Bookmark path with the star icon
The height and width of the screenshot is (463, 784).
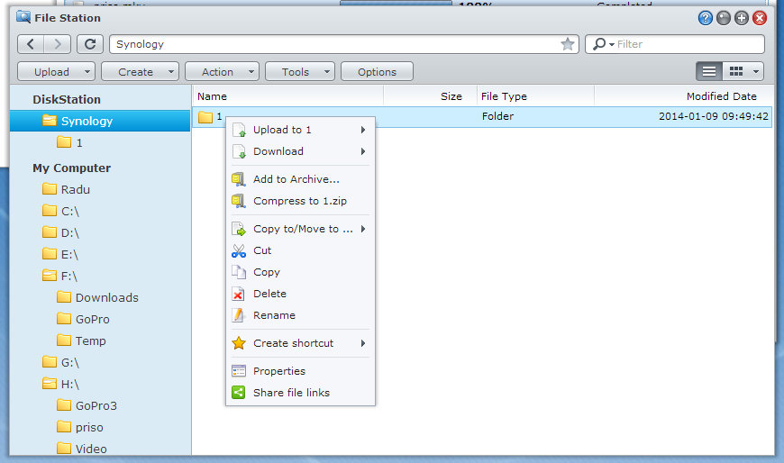pos(568,44)
